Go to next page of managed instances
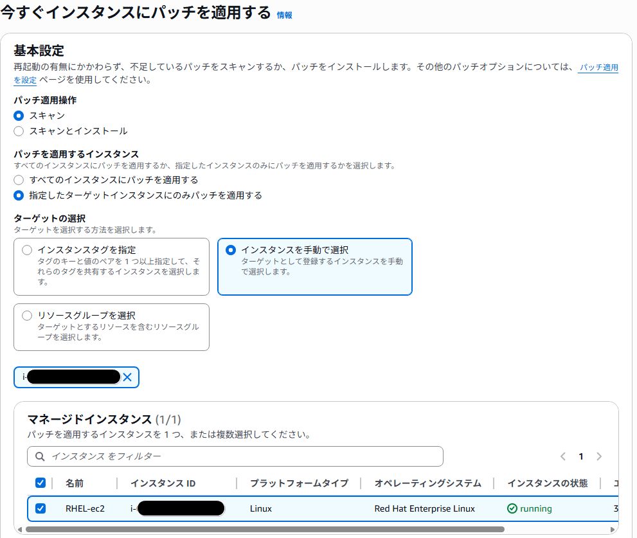 click(599, 456)
